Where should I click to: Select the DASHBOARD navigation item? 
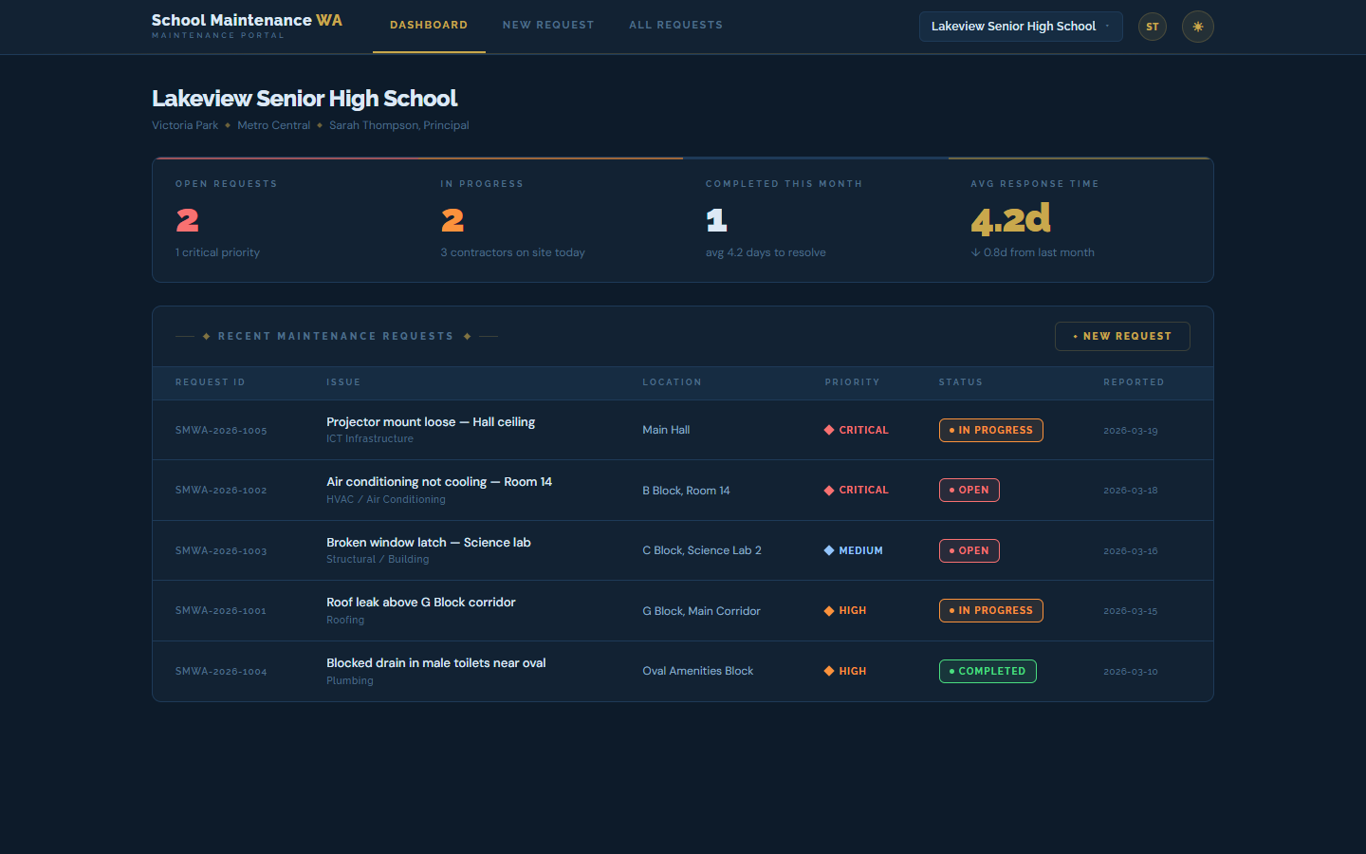click(x=429, y=25)
